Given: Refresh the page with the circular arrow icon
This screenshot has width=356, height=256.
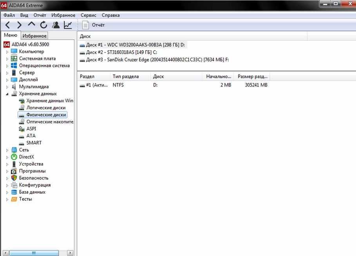Looking at the screenshot, I should tap(43, 25).
